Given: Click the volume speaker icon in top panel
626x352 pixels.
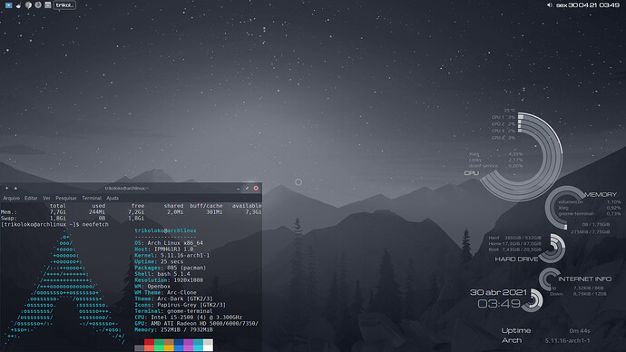Looking at the screenshot, I should click(x=550, y=5).
